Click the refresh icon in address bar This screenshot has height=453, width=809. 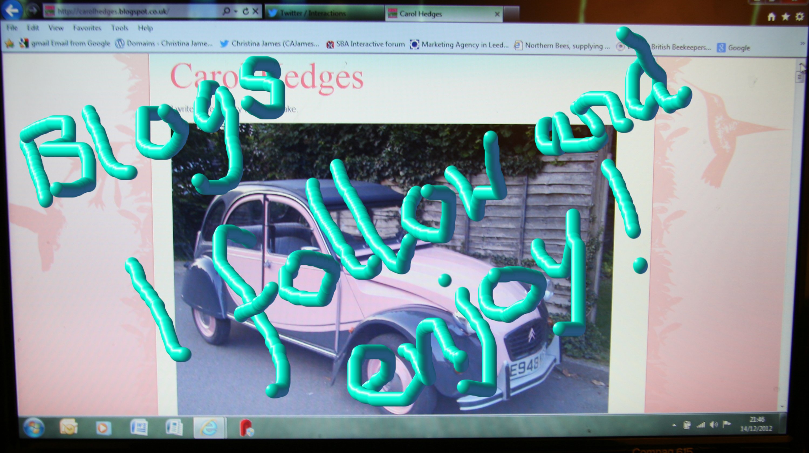coord(246,12)
